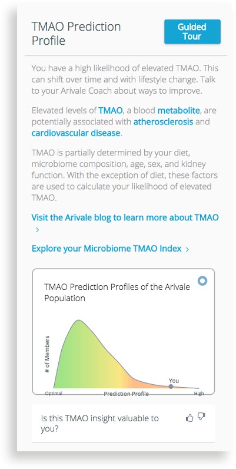This screenshot has width=236, height=469.
Task: Click the chevron below the Arivale blog link
Action: 37,230
